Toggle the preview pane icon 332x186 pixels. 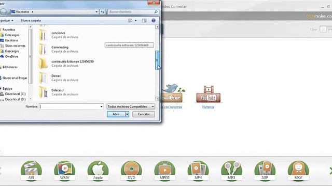(x=144, y=21)
